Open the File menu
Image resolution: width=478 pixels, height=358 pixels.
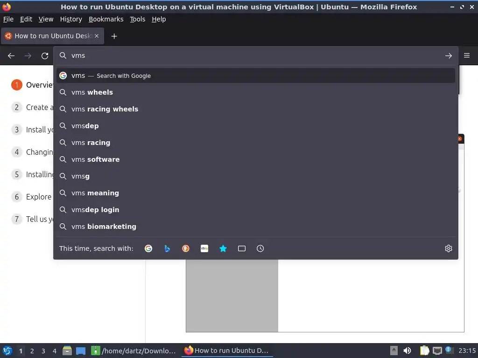8,19
